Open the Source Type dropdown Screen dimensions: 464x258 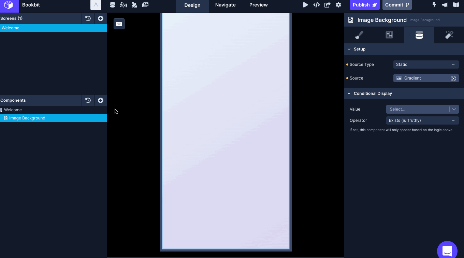(426, 64)
